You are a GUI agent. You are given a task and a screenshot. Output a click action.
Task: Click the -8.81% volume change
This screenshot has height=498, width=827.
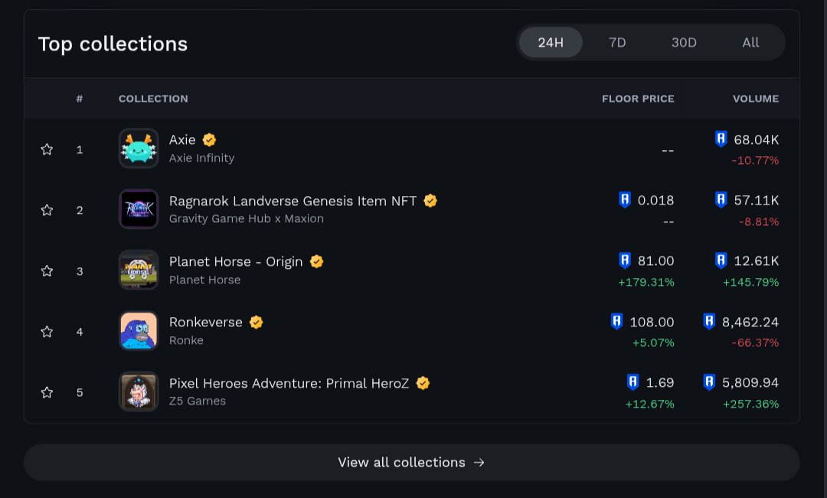coord(758,221)
